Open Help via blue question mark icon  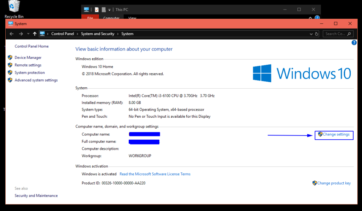(x=354, y=43)
